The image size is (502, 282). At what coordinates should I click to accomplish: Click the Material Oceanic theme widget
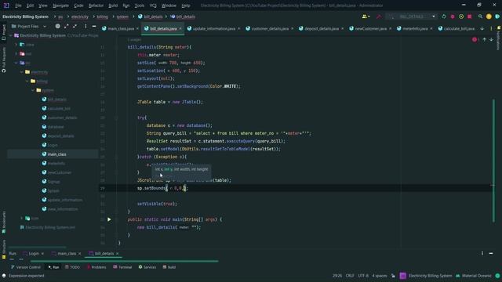tap(474, 276)
